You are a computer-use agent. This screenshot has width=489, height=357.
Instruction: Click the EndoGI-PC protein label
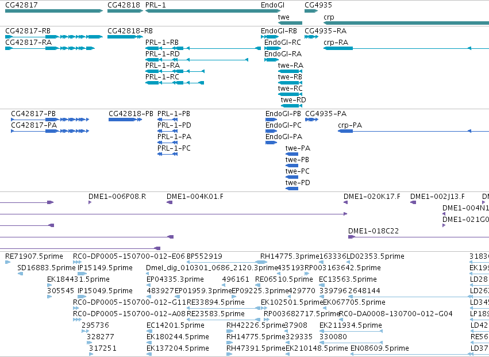pos(283,125)
